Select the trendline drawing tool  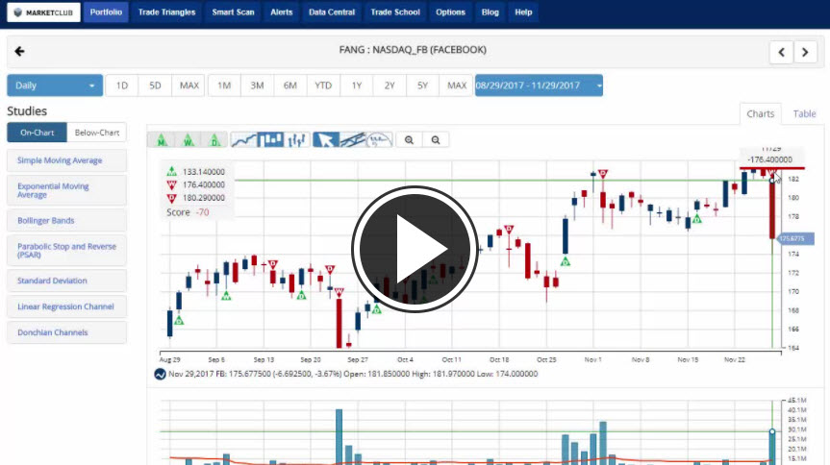coord(353,140)
